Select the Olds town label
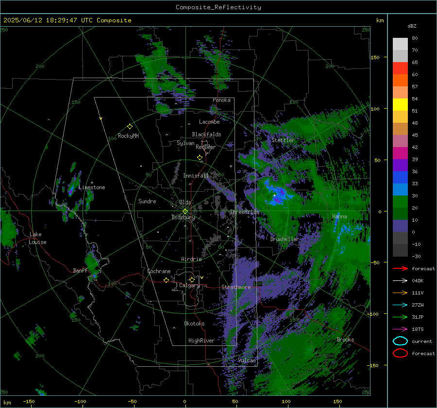The height and width of the screenshot is (408, 437). point(185,202)
